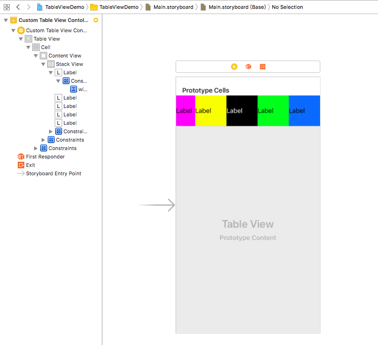Click the Table View prototype content area
This screenshot has width=378, height=345.
click(x=248, y=229)
